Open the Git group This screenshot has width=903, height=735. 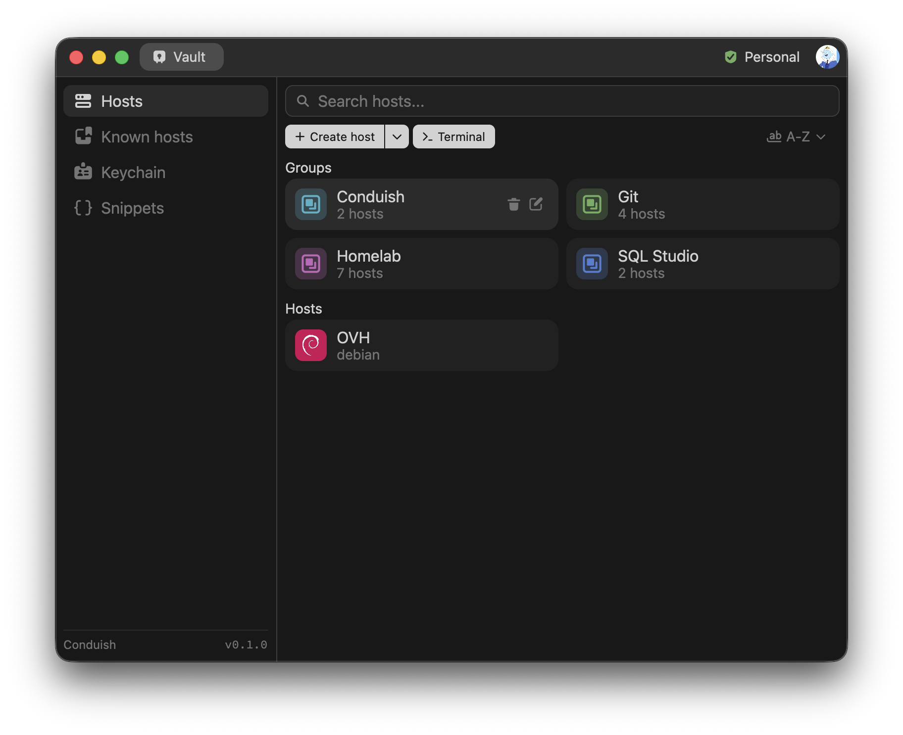click(702, 204)
